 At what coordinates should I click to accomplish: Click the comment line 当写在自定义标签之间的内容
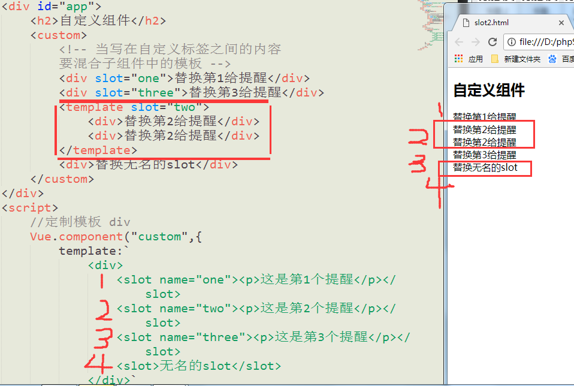point(170,49)
